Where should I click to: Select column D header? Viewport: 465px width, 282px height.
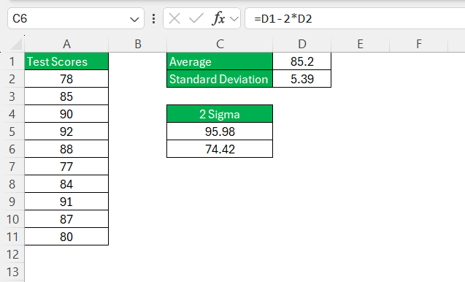[302, 45]
